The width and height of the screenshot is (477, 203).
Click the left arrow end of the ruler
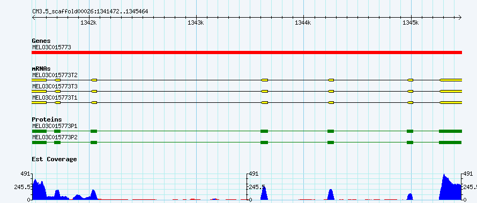pyautogui.click(x=33, y=17)
